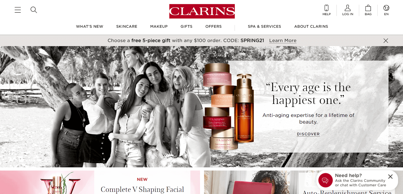Open About Clarins menu item
Screen dimensions: 403x194
coord(311,26)
